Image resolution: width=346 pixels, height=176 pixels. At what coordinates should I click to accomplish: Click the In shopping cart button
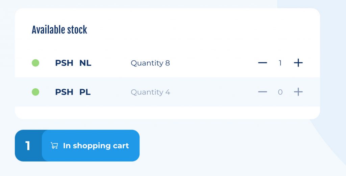pyautogui.click(x=91, y=146)
